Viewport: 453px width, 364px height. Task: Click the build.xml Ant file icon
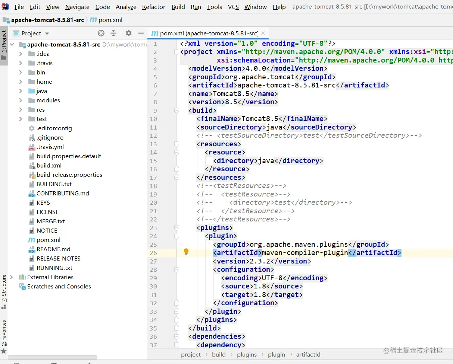pyautogui.click(x=32, y=166)
